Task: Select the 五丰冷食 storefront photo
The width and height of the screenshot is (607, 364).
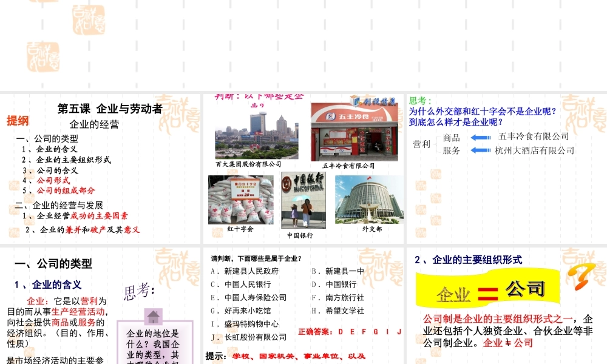Action: tap(354, 132)
